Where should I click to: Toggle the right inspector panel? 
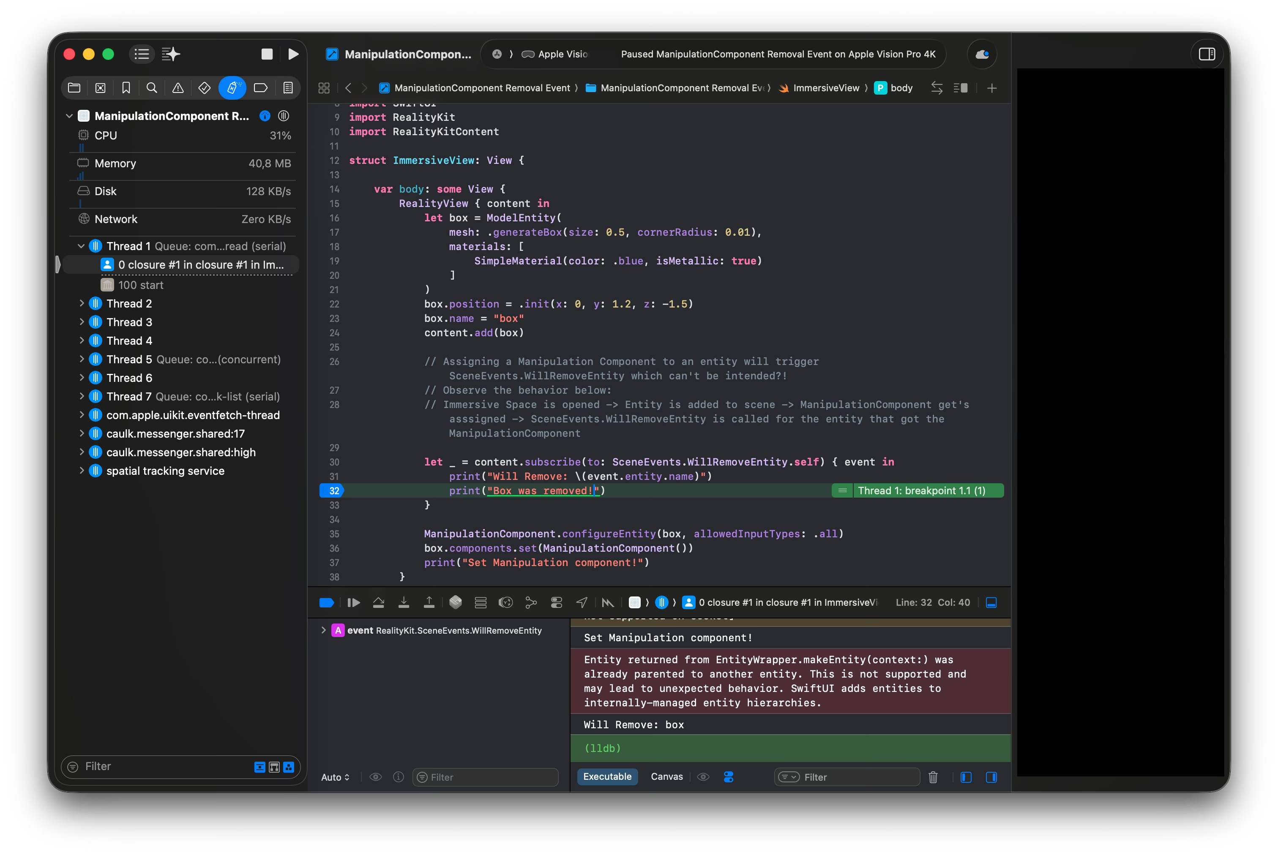pyautogui.click(x=1207, y=54)
